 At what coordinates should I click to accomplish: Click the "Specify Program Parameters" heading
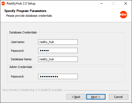click(x=25, y=11)
